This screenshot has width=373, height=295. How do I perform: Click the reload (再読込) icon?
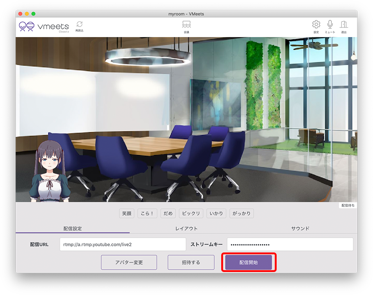79,26
